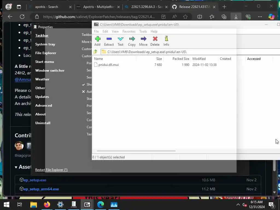Sort by Size column header
The image size is (280, 210).
pyautogui.click(x=159, y=59)
